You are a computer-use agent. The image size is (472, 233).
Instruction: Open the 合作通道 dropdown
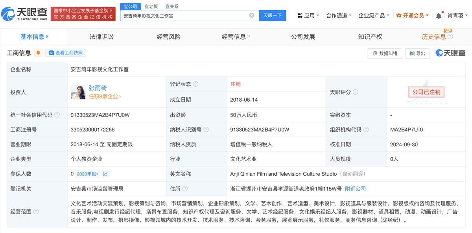click(x=339, y=16)
